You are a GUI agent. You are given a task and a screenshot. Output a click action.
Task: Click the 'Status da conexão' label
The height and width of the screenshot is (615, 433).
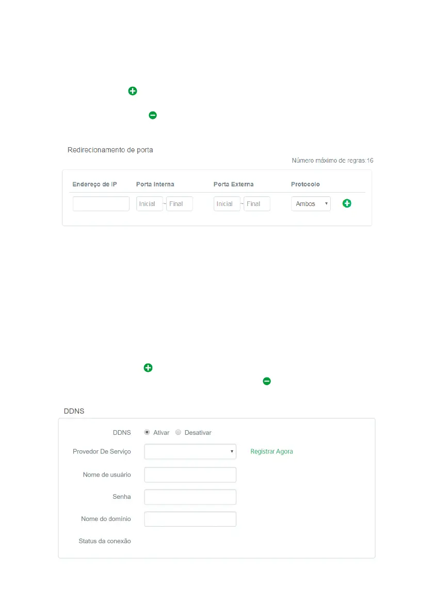(105, 541)
